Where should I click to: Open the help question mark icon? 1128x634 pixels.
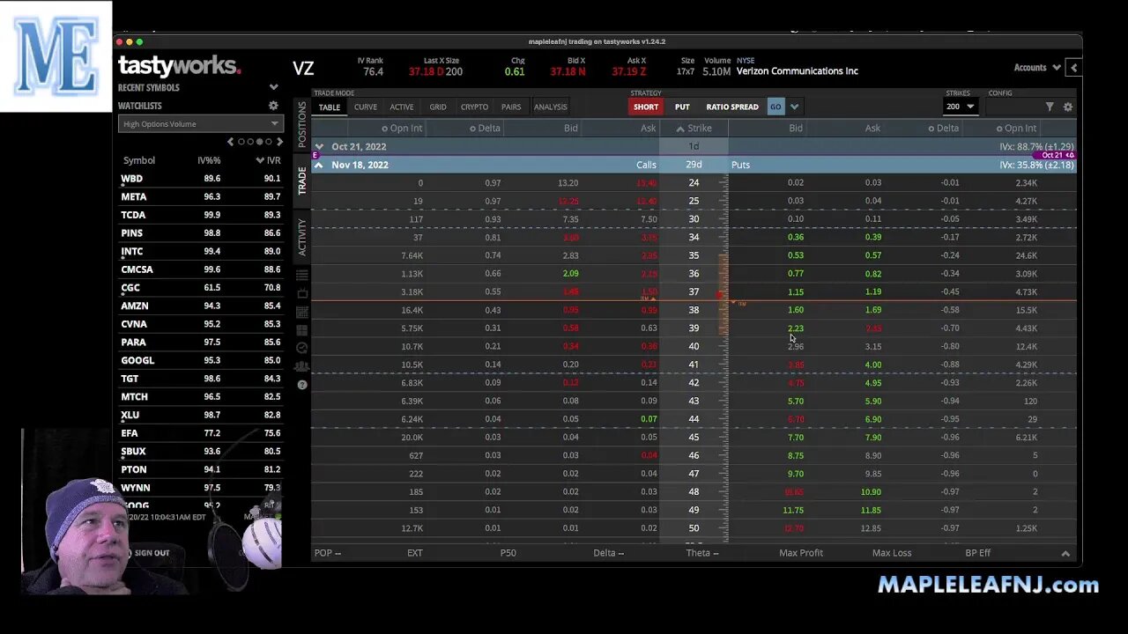302,385
